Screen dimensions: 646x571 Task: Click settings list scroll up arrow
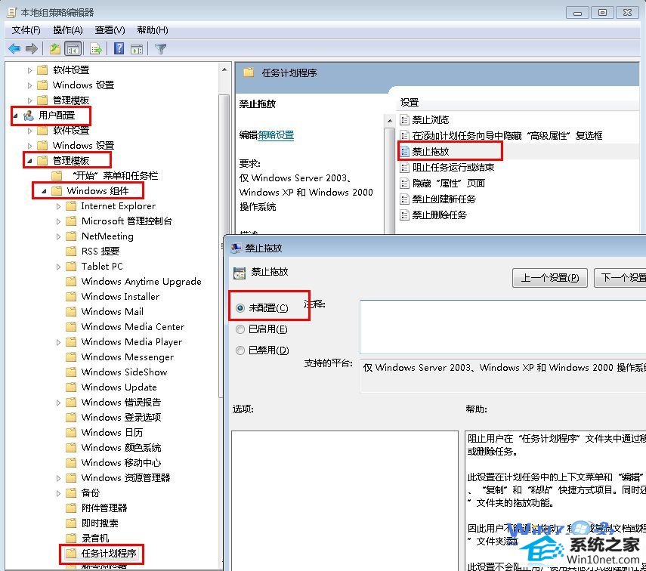pos(389,121)
